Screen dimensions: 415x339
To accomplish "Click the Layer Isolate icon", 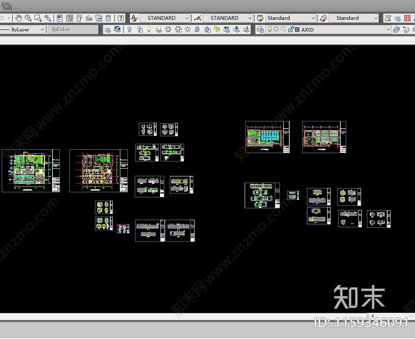I will (x=139, y=30).
